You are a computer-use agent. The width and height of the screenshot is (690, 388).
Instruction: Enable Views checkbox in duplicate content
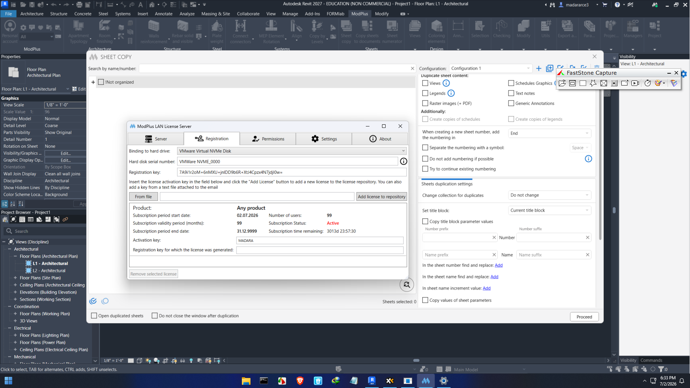click(425, 83)
